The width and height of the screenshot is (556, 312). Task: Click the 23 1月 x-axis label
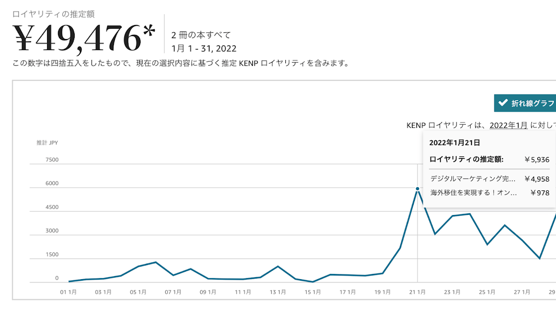tap(452, 292)
